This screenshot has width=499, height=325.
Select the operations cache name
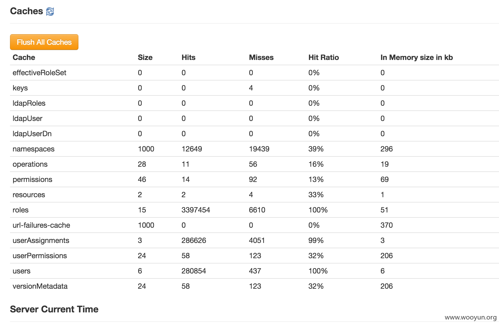[30, 164]
